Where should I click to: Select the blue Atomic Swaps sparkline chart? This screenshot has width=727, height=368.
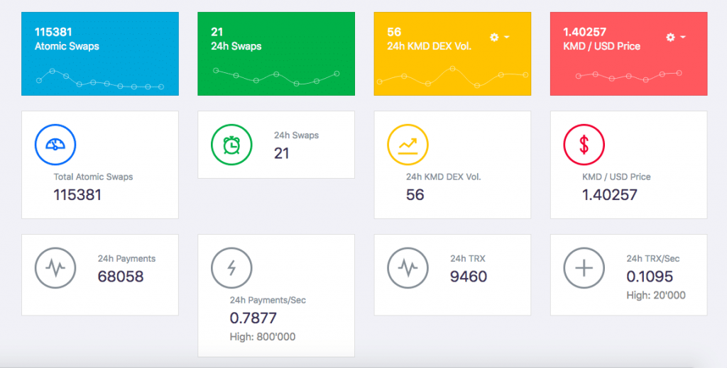tap(100, 79)
